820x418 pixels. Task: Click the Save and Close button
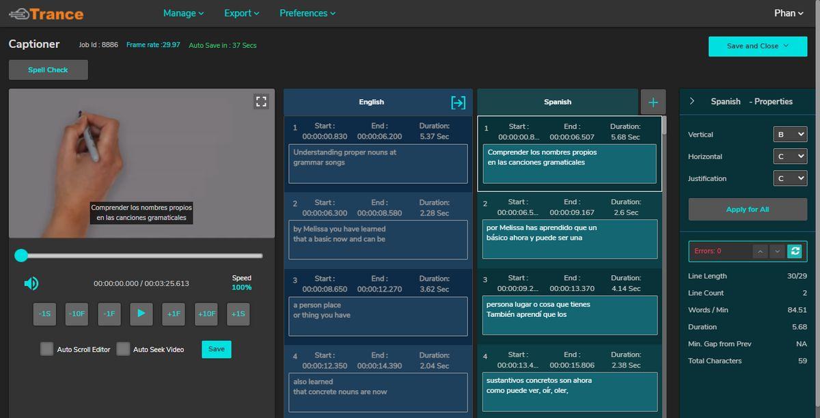[x=758, y=46]
